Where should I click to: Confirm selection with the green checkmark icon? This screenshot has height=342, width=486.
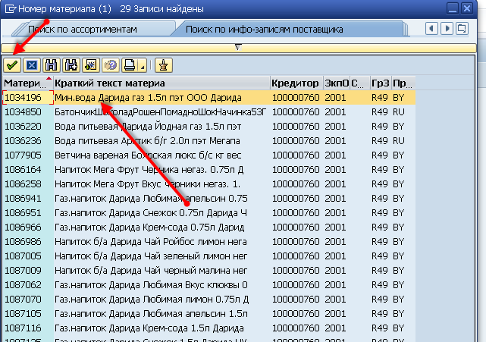(12, 65)
